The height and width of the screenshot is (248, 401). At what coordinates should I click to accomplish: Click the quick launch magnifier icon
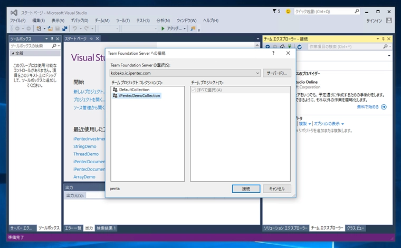(x=357, y=11)
